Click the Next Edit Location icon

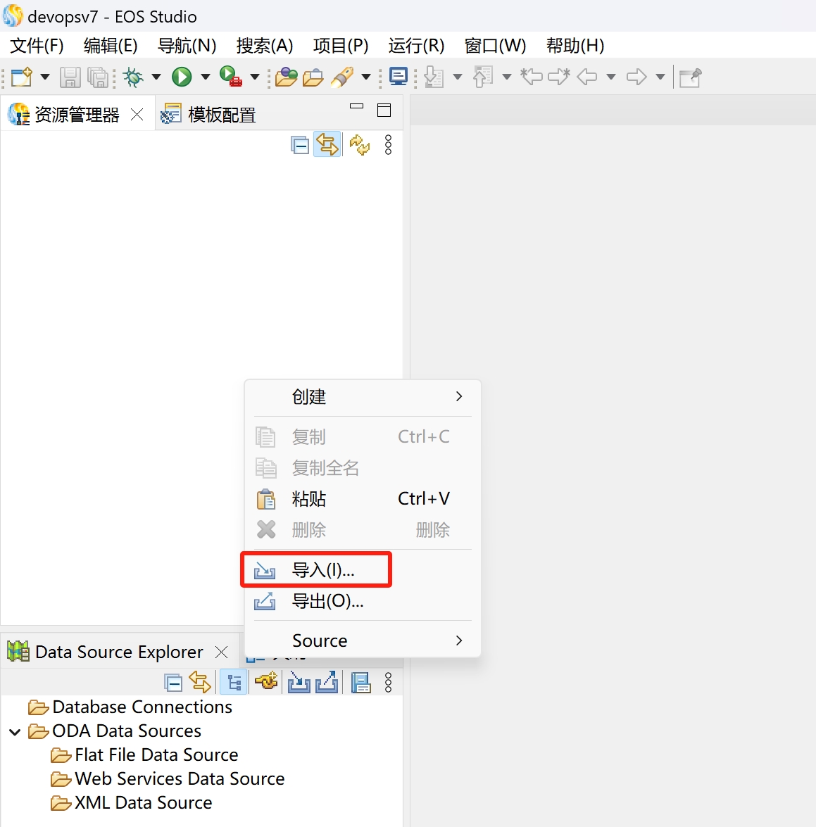click(x=559, y=77)
